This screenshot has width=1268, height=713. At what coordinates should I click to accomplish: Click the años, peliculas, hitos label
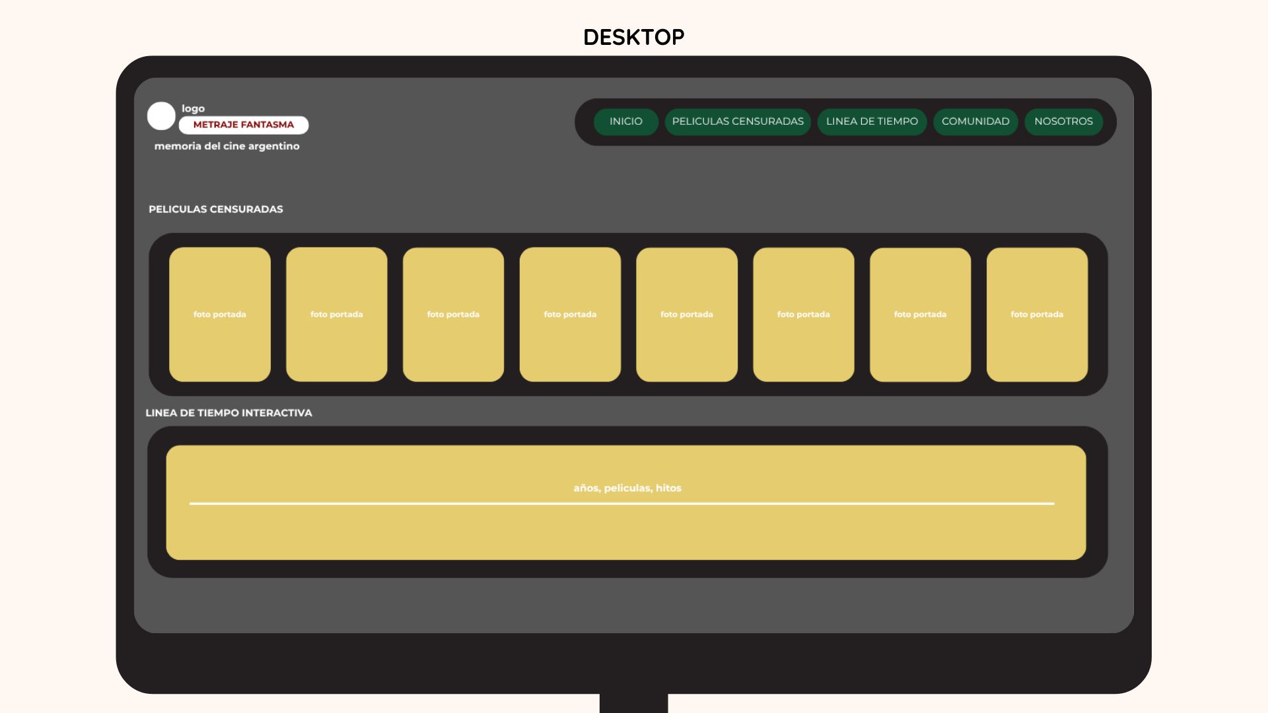click(x=627, y=488)
